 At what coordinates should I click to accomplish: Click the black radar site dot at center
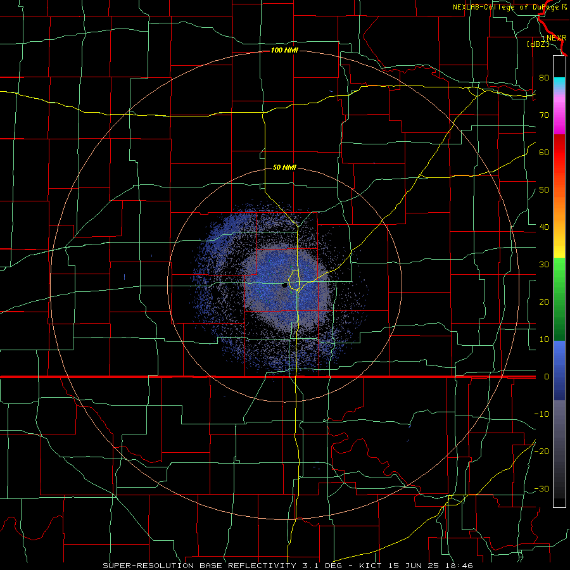(x=284, y=286)
